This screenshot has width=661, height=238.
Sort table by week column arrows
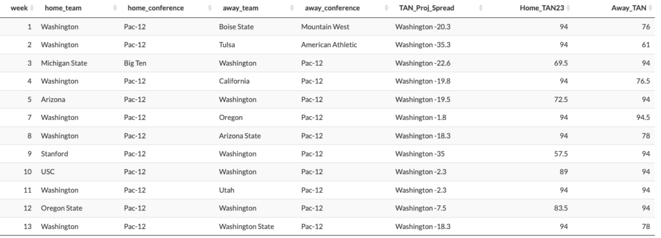32,8
